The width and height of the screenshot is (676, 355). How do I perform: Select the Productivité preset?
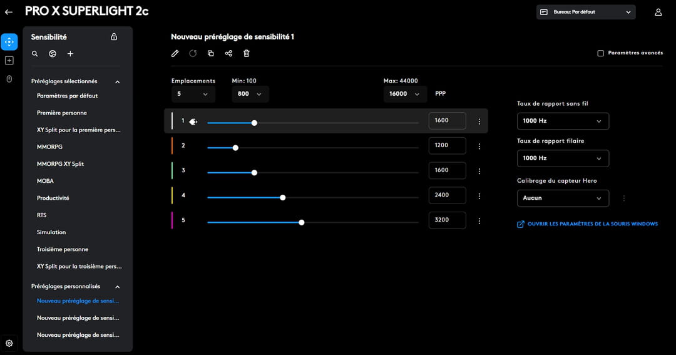(x=53, y=198)
